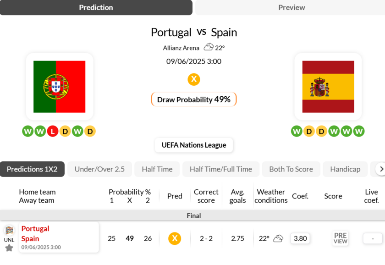Screen dimensions: 385x265
Task: Switch to Both To Score tab
Action: point(291,169)
